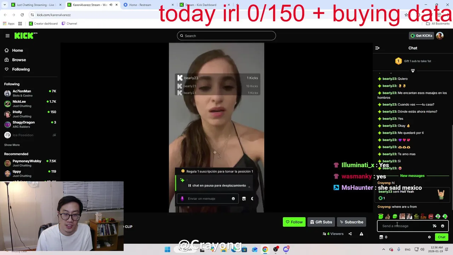Open All Bookmarks folder

[438, 24]
